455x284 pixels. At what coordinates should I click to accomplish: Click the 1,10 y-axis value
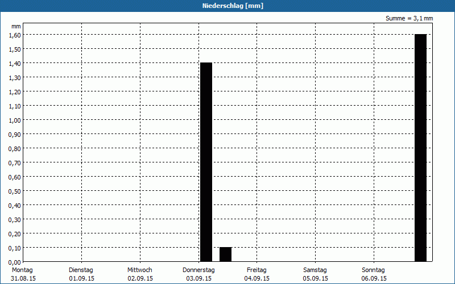15,106
